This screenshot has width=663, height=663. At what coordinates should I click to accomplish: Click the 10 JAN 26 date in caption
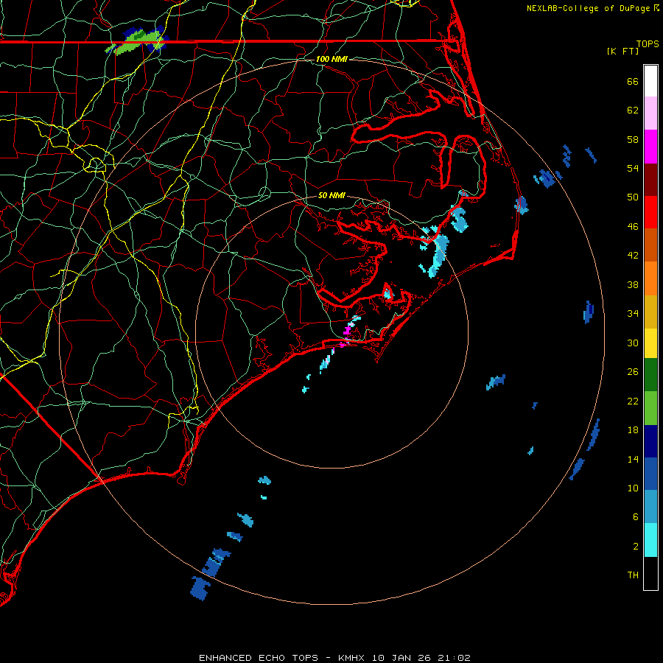[x=402, y=658]
